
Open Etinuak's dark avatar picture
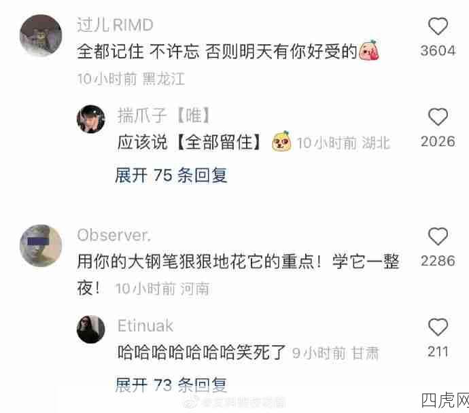91,329
